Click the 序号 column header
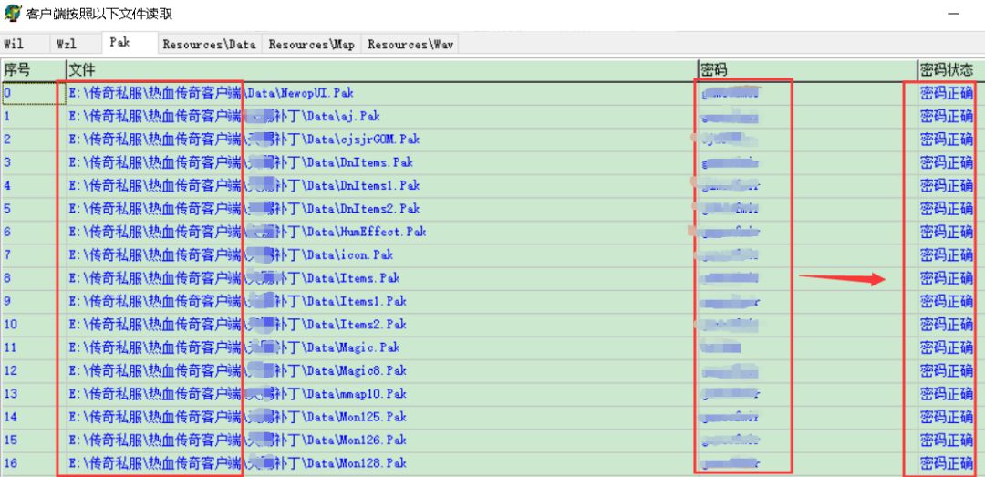985x477 pixels. [x=18, y=69]
